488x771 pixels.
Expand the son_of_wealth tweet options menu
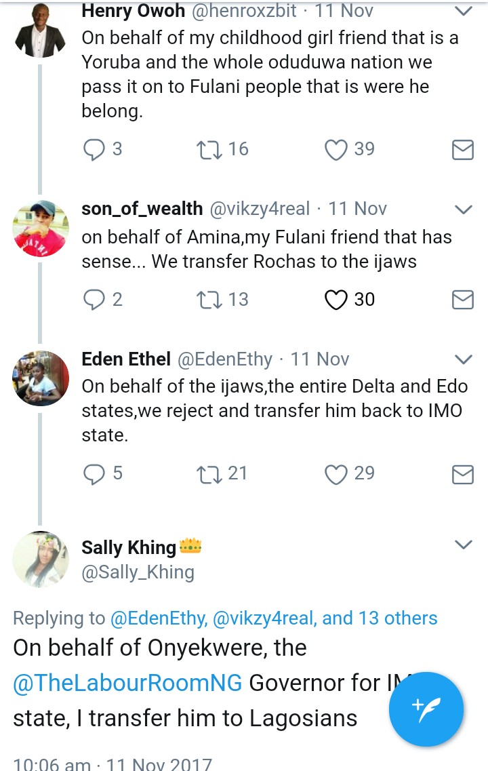463,210
